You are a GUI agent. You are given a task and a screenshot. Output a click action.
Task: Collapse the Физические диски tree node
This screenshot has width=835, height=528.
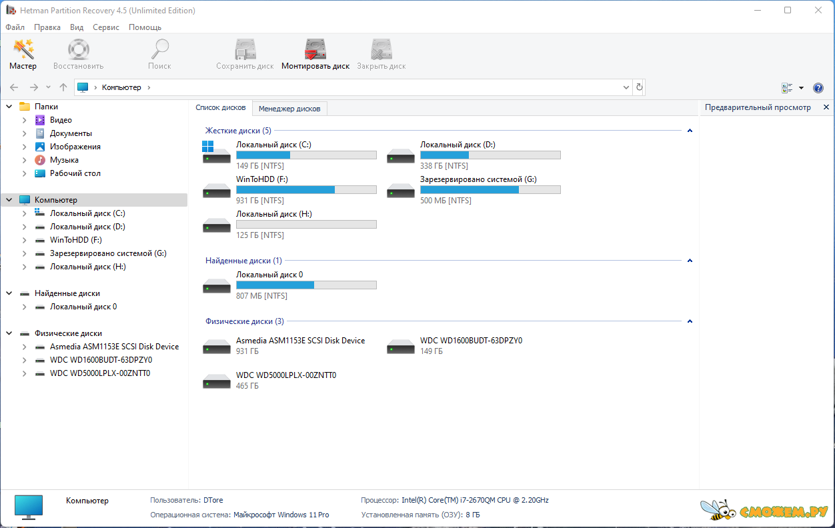point(9,333)
